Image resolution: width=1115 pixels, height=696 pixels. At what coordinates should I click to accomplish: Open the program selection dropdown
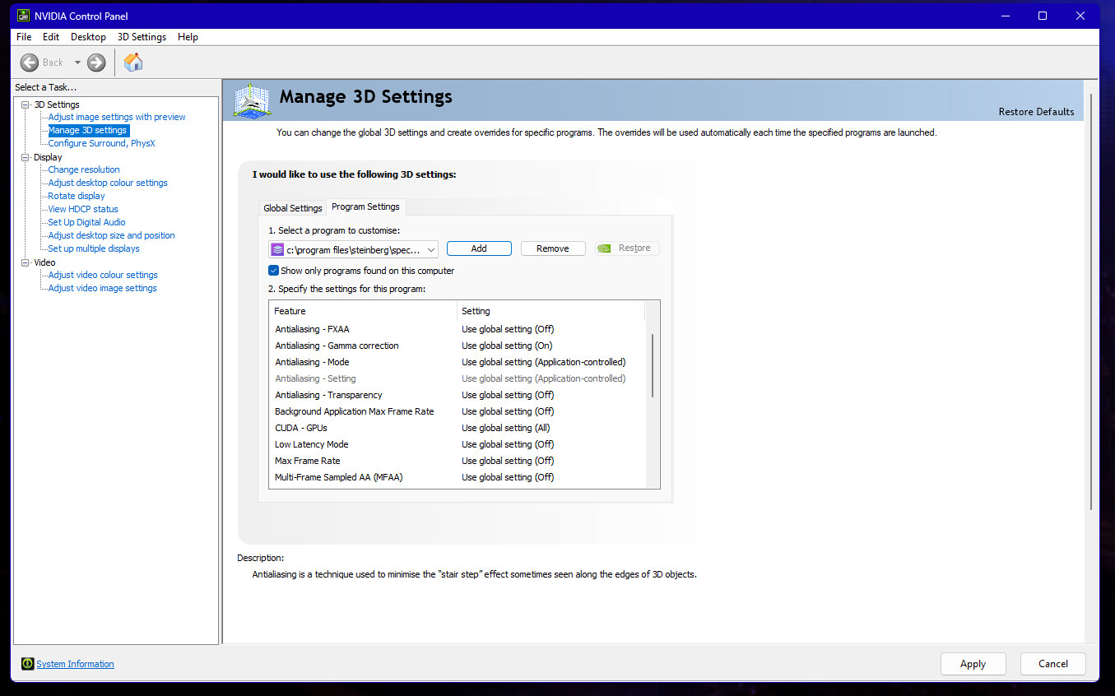353,249
